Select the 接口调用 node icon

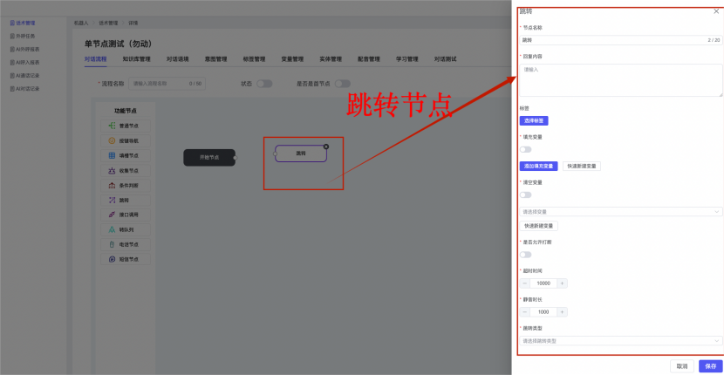tap(112, 215)
